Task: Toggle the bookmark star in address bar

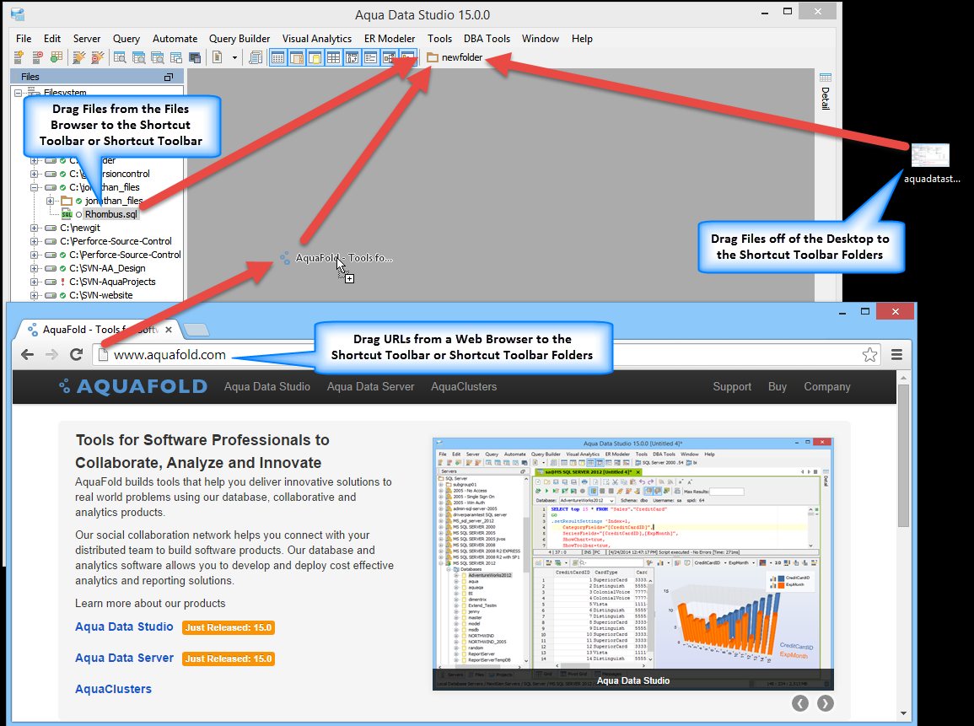Action: pos(869,355)
